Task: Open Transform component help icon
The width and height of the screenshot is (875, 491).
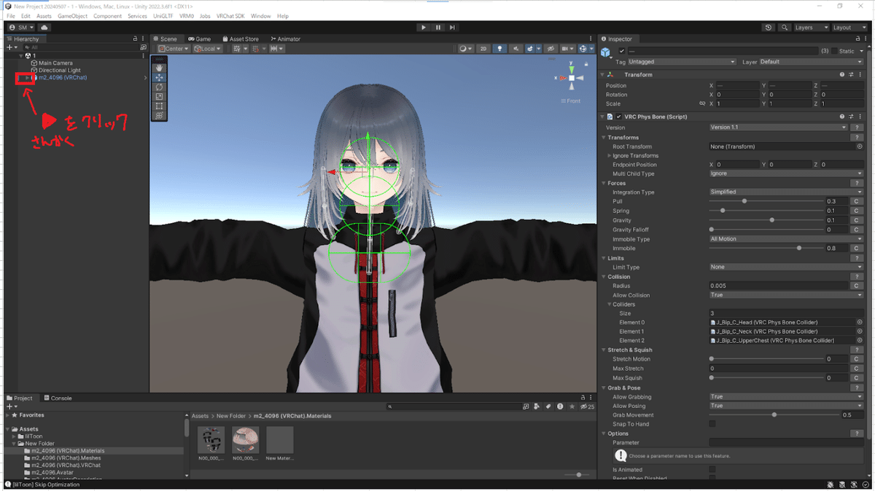Action: pyautogui.click(x=842, y=74)
